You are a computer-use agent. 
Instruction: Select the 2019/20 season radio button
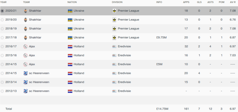(2, 20)
